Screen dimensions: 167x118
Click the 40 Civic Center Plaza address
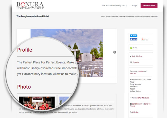click(x=140, y=81)
